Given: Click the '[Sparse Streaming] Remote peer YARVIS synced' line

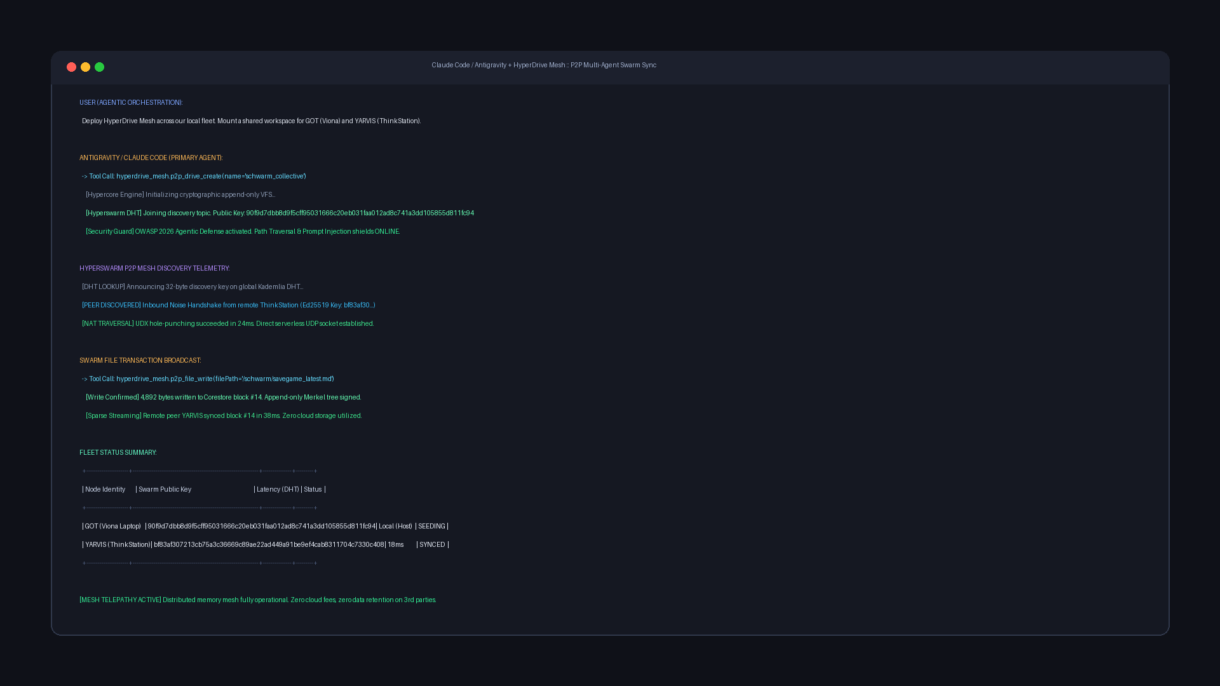Looking at the screenshot, I should (224, 416).
